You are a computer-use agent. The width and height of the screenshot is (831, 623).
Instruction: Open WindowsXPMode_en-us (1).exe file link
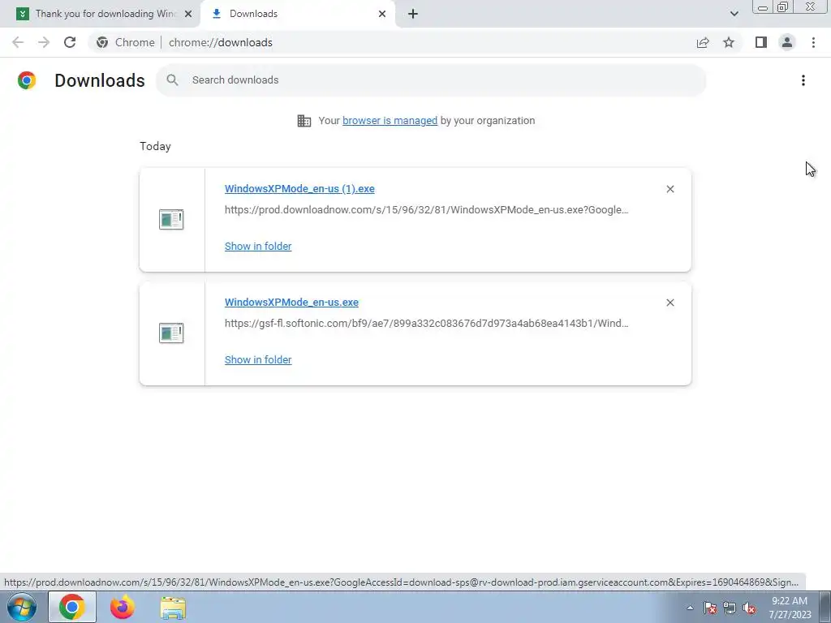(299, 188)
